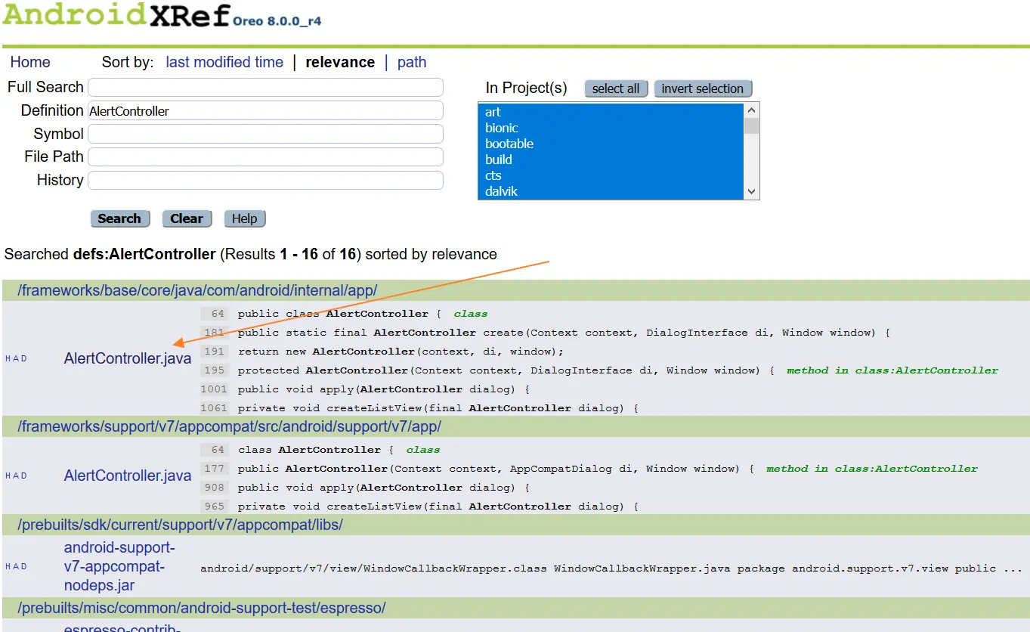Viewport: 1030px width, 632px height.
Task: Open History (H) for appcompat-nodeps.jar
Action: (x=8, y=566)
